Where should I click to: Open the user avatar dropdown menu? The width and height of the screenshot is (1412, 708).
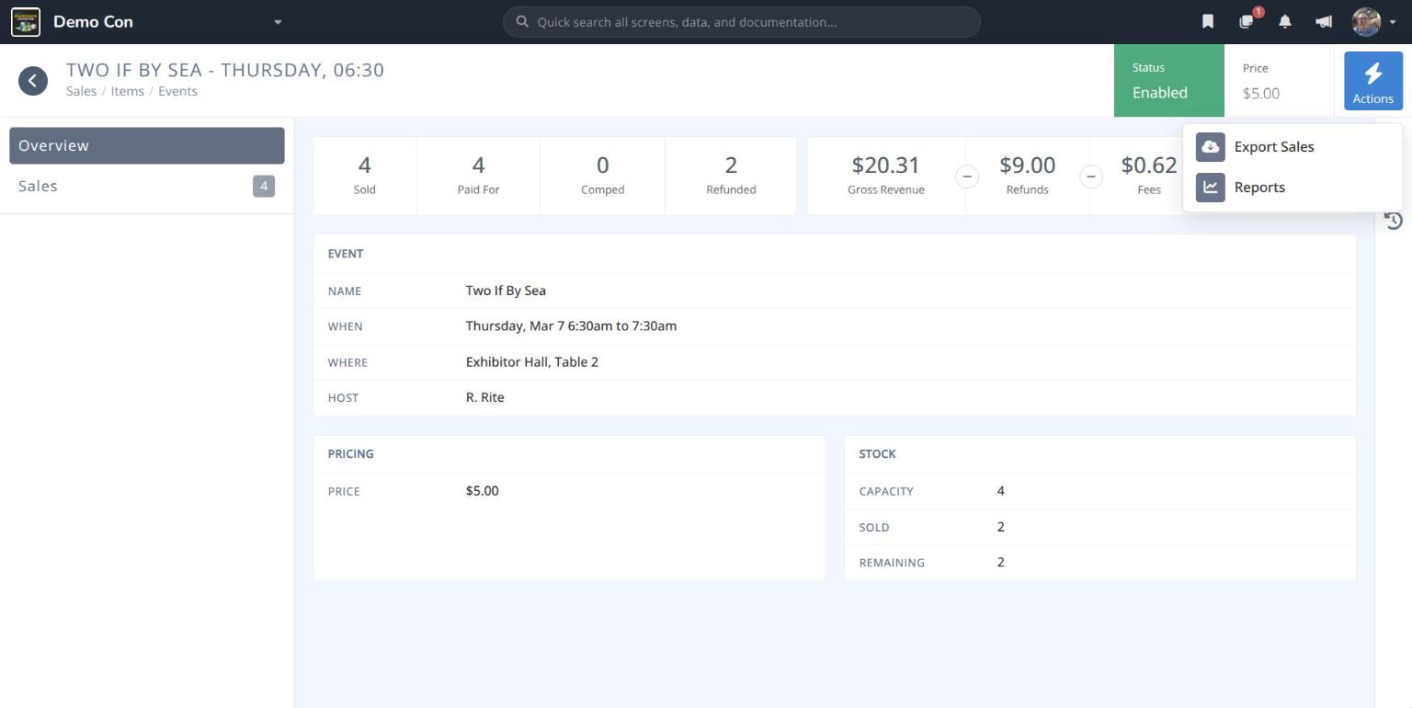pyautogui.click(x=1373, y=22)
